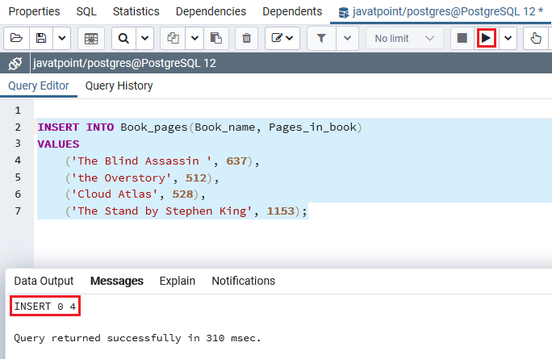Select the javatpoint/postgres@PostgreSQL 12 query tab
The width and height of the screenshot is (552, 359).
tap(441, 11)
